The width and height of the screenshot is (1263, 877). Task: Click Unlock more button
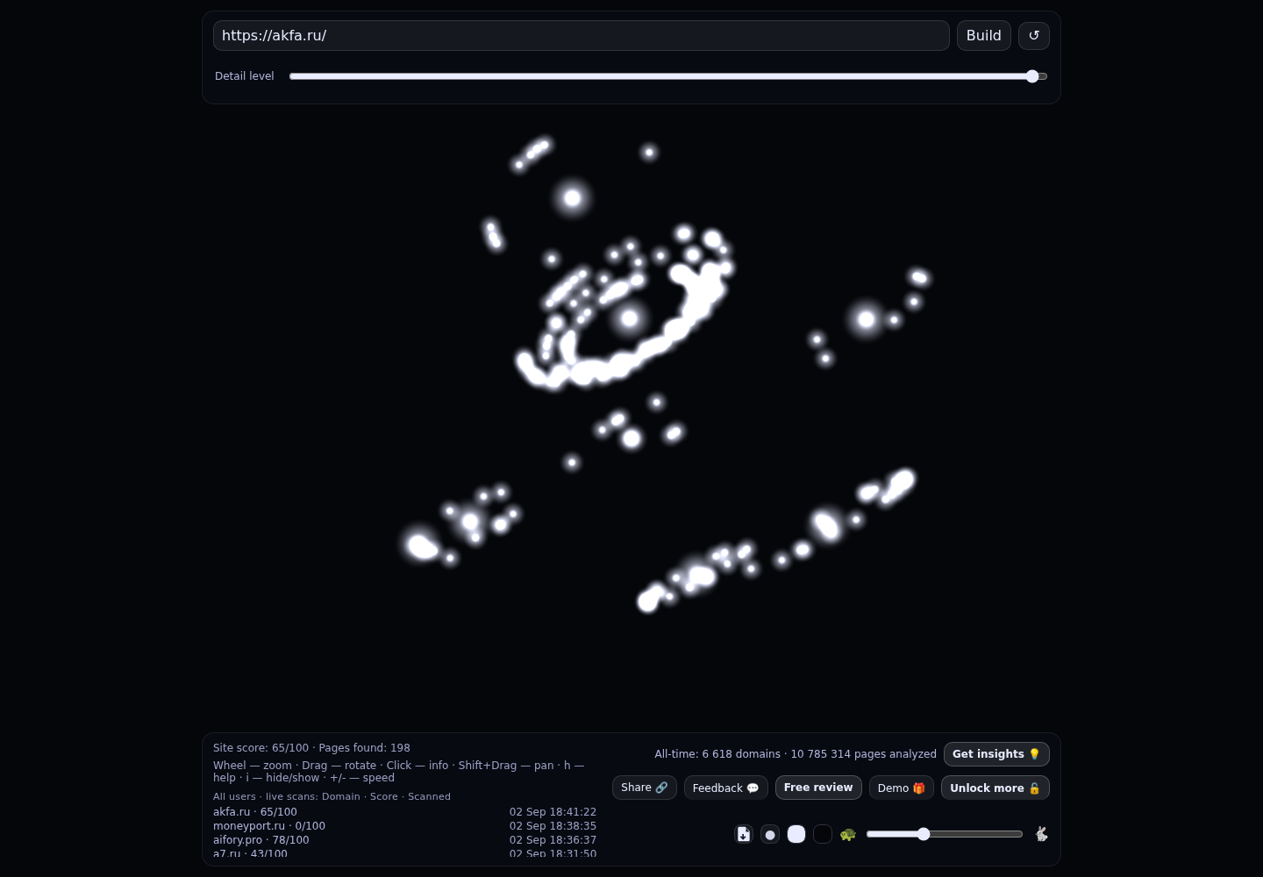[x=995, y=788]
